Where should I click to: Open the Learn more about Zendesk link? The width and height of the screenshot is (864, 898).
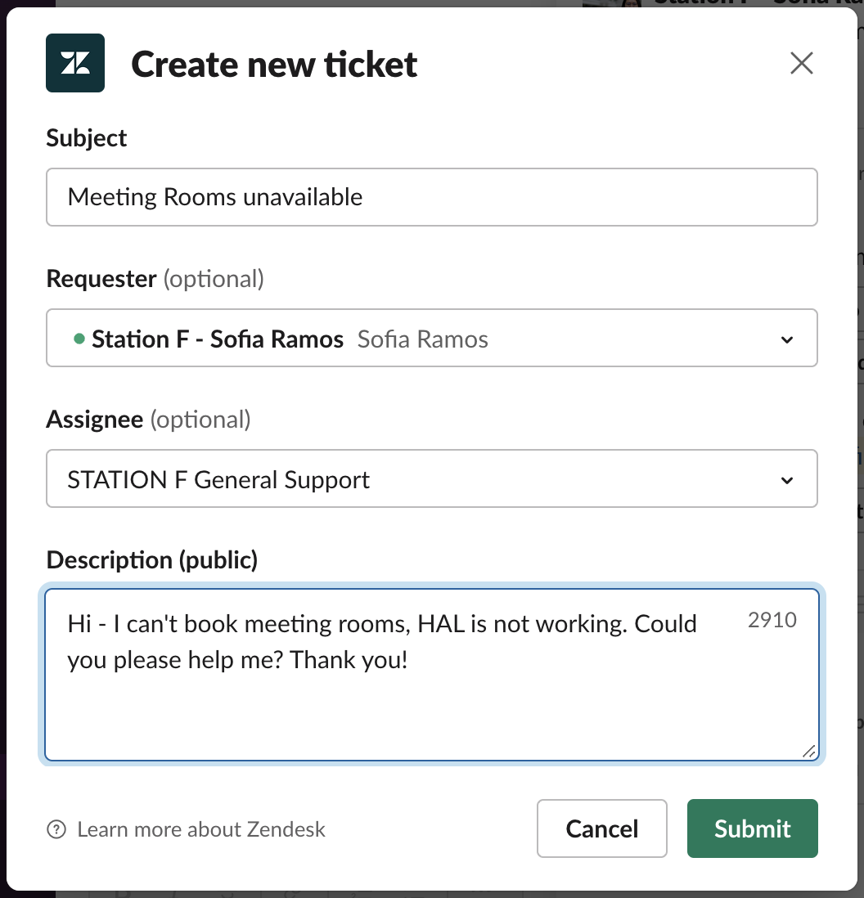pos(201,829)
